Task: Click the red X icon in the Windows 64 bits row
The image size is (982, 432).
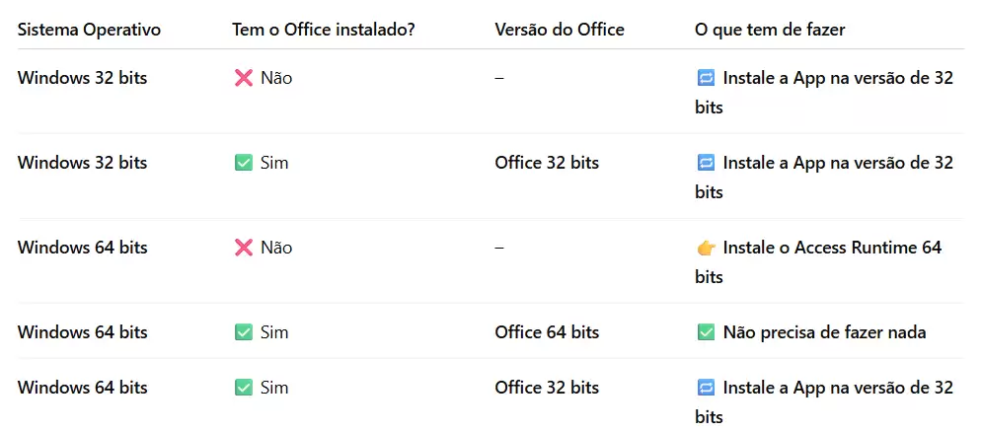Action: (244, 248)
